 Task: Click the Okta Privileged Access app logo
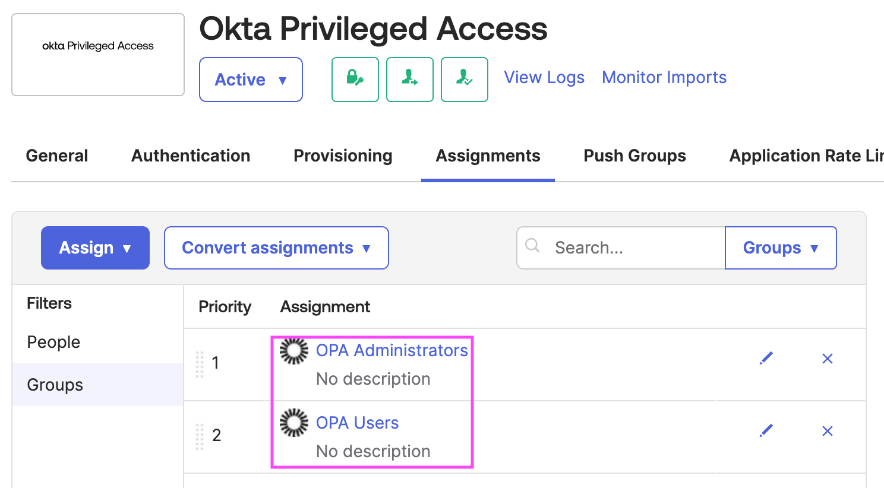pos(97,54)
